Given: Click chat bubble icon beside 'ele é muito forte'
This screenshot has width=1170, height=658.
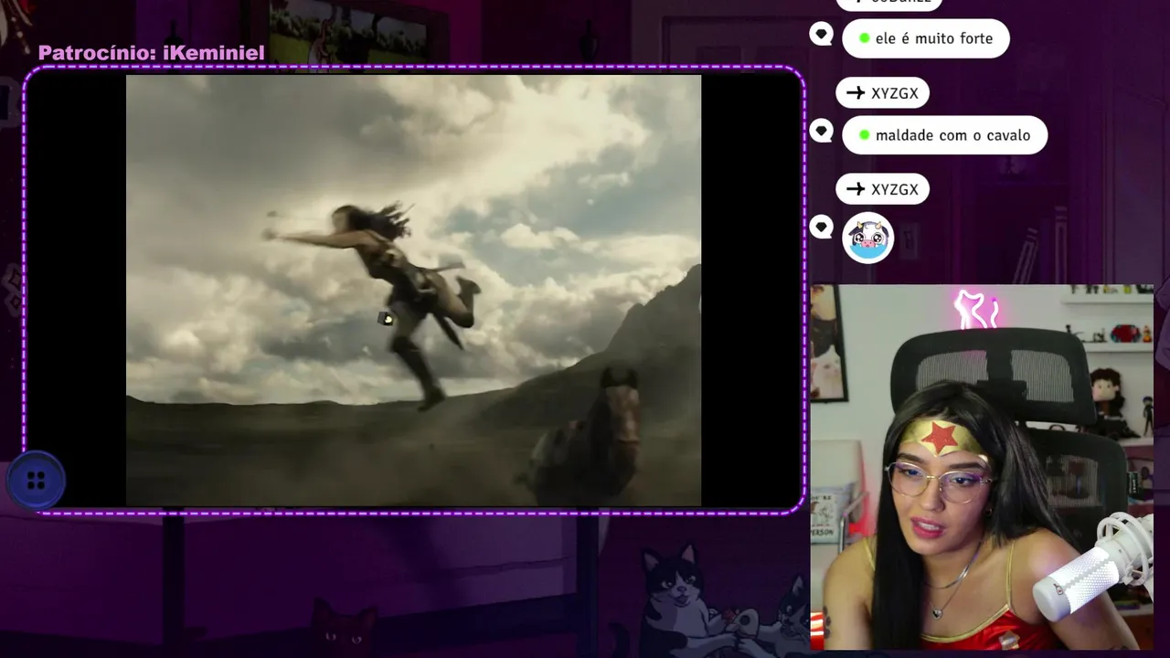Looking at the screenshot, I should pyautogui.click(x=821, y=35).
